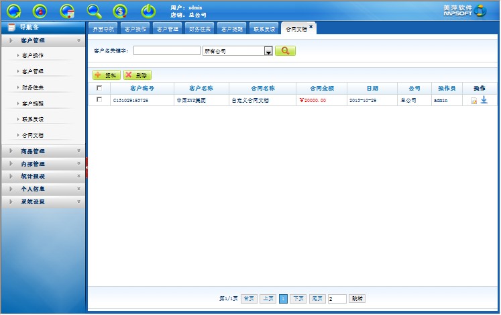Switch to the 联系反馈 tab

[x=264, y=30]
